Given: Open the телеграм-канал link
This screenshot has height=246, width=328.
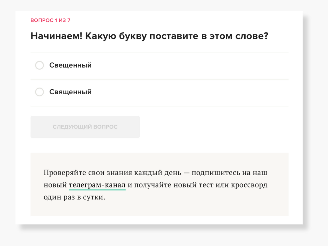Looking at the screenshot, I should (x=97, y=185).
